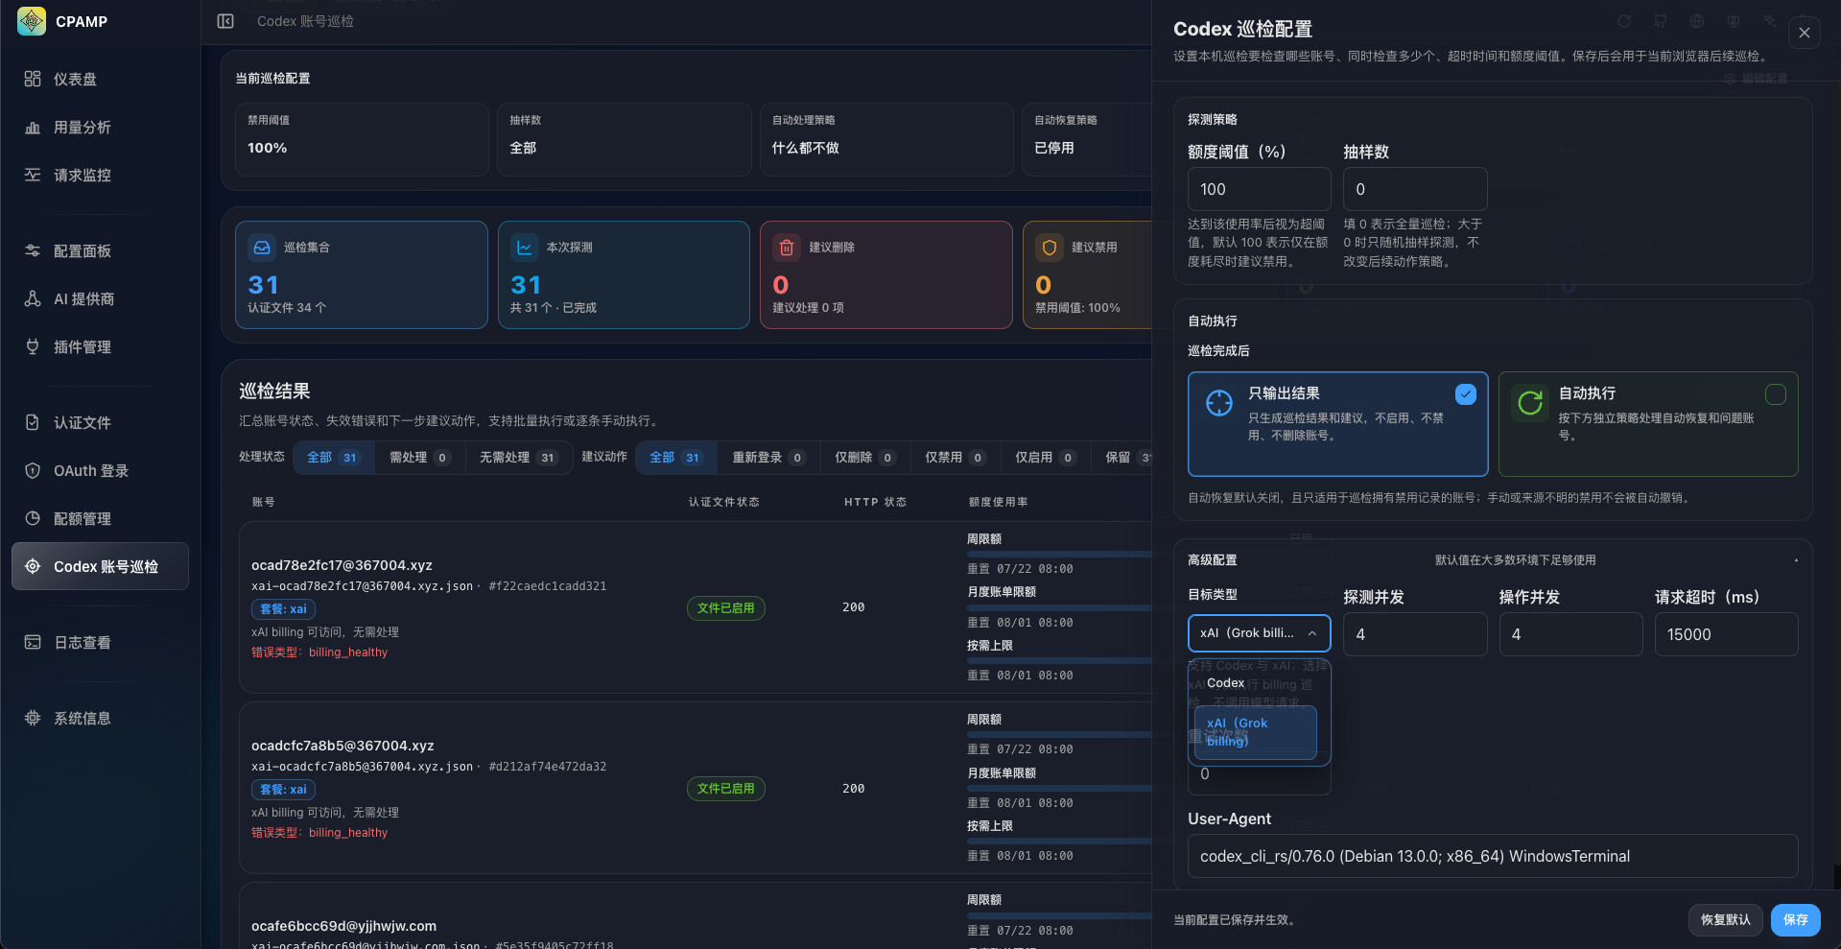Filter by 重新登录 action
The image size is (1841, 949).
(x=768, y=458)
